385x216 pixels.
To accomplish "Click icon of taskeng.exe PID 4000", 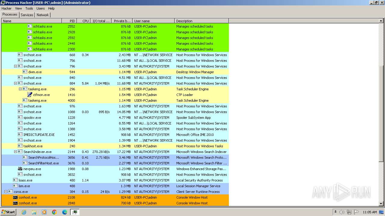I will [x=25, y=100].
